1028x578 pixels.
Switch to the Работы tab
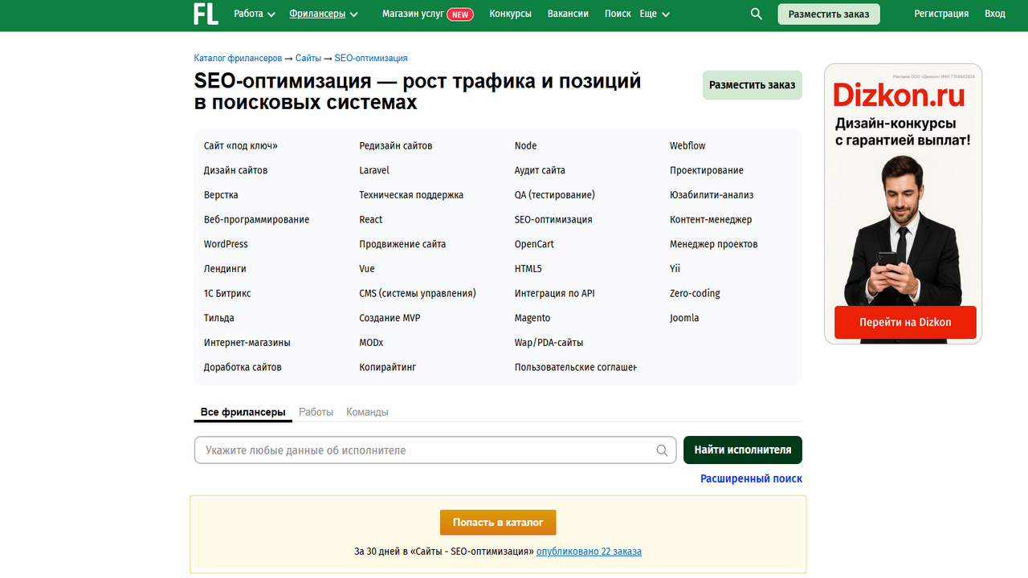point(316,412)
